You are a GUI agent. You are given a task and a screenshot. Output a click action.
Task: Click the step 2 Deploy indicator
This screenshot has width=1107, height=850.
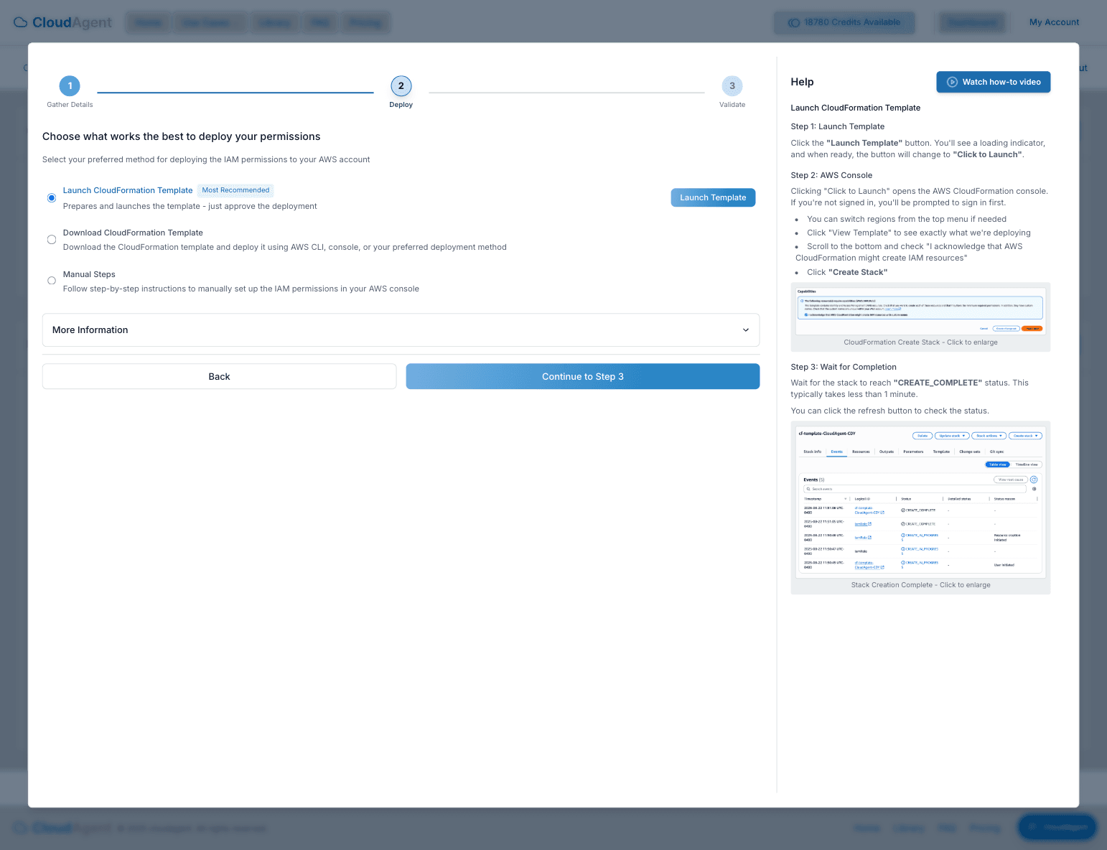pyautogui.click(x=401, y=85)
